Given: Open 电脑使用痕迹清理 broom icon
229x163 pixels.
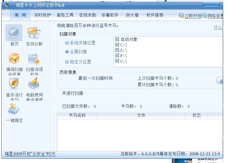Looking at the screenshot, I should click(x=34, y=83).
